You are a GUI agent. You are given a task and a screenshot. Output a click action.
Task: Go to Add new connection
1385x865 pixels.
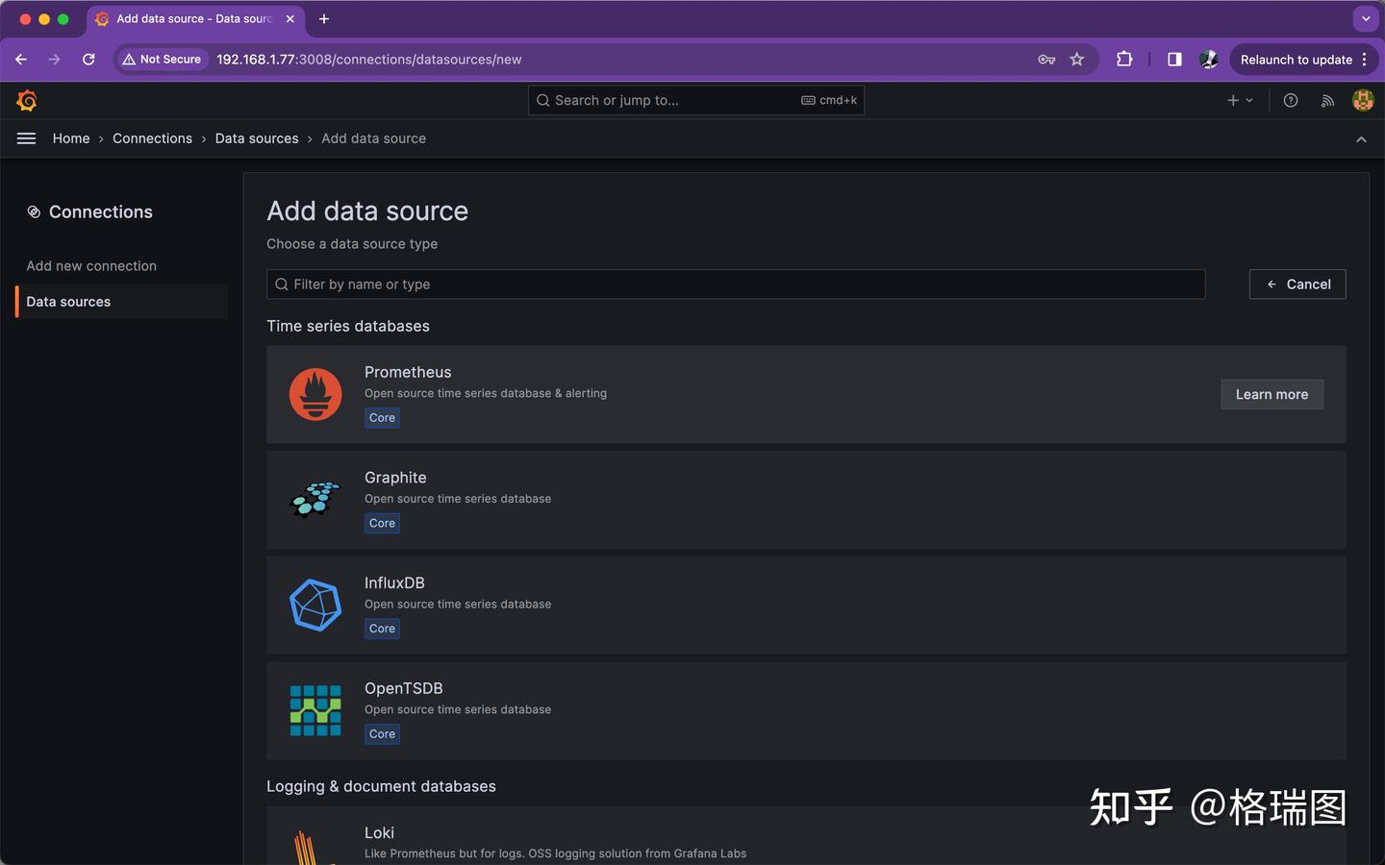pyautogui.click(x=91, y=266)
